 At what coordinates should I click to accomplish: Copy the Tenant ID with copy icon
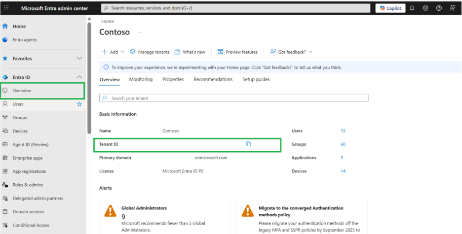pyautogui.click(x=248, y=144)
